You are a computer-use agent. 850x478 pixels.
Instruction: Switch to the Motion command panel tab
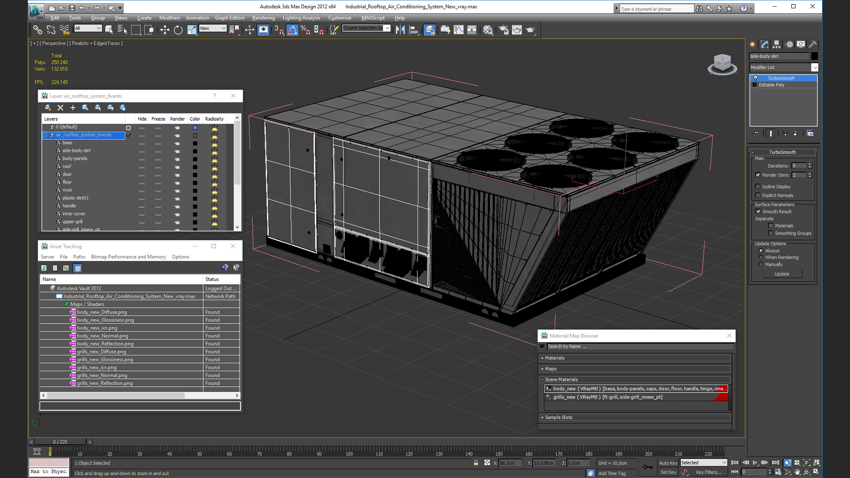[x=789, y=44]
